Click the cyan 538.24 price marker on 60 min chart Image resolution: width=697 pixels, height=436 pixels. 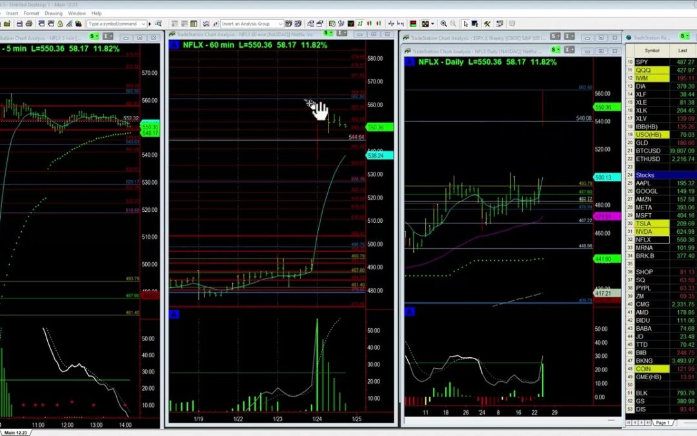379,156
